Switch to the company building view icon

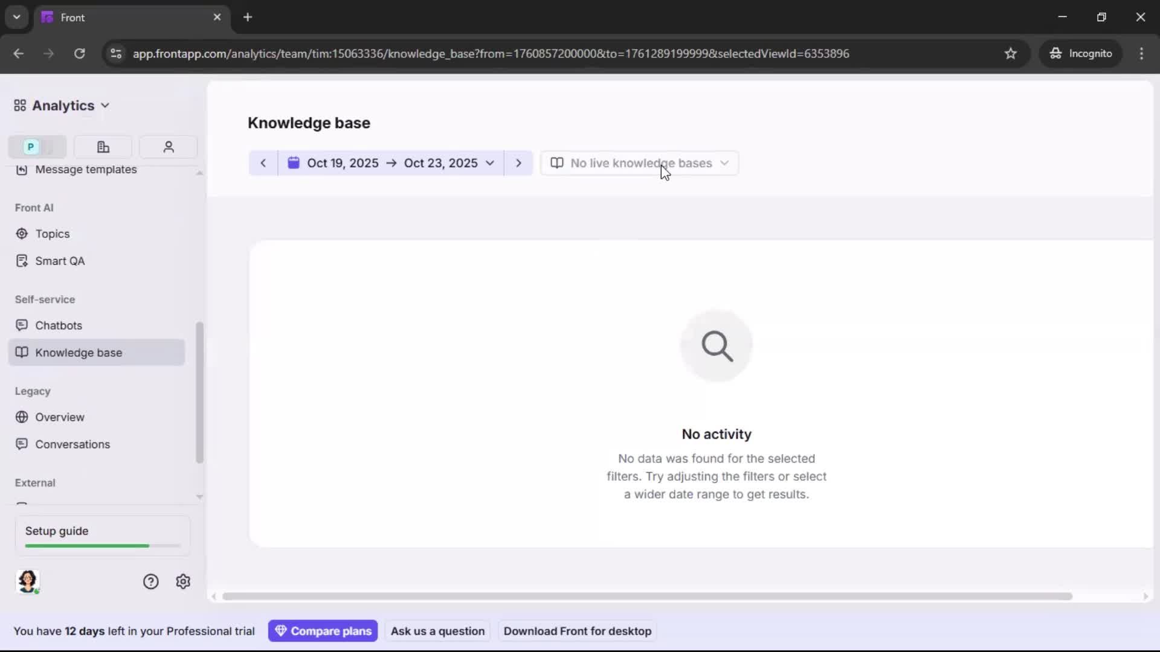tap(103, 147)
